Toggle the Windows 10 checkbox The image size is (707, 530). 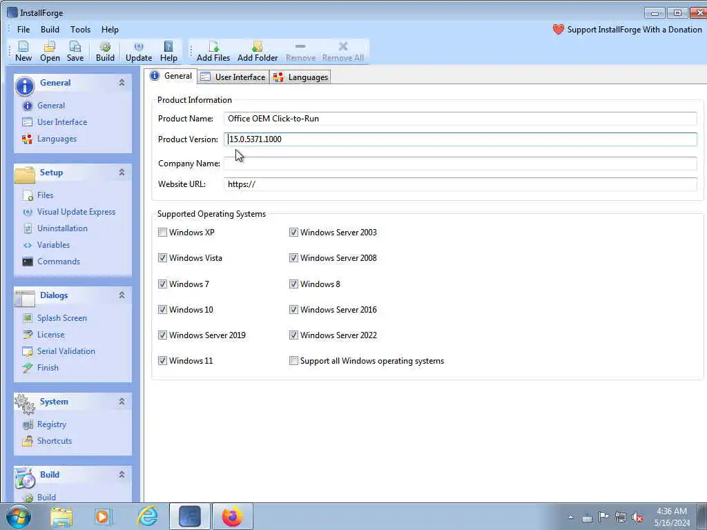(x=162, y=310)
